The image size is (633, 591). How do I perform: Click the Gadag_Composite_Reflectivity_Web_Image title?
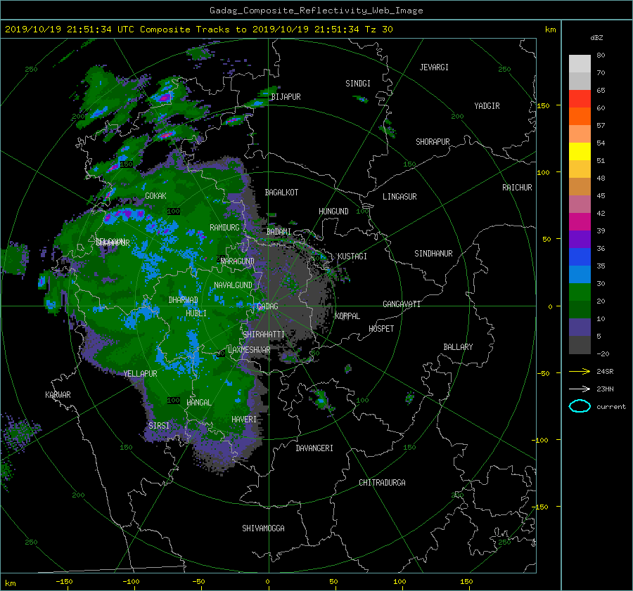(316, 11)
